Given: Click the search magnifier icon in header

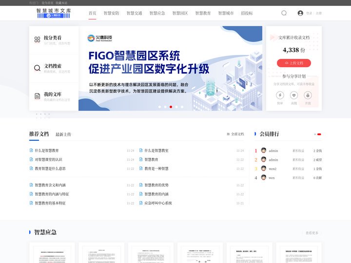Looking at the screenshot, I should pos(284,13).
